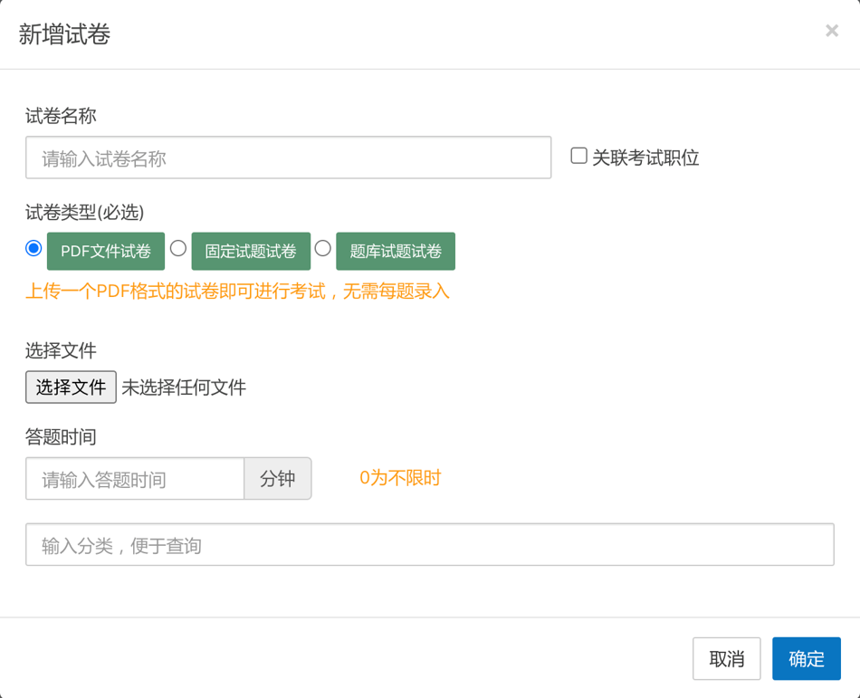Select the 题库试题试卷 radio button
This screenshot has height=698, width=860.
(x=322, y=248)
